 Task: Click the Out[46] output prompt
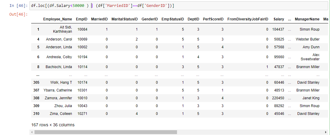coord(19,14)
